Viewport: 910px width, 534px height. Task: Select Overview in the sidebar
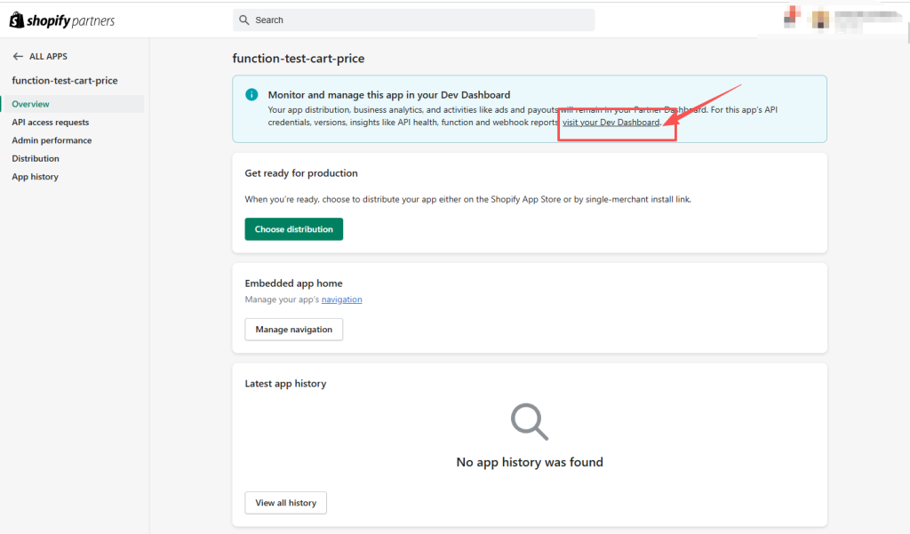pyautogui.click(x=31, y=104)
